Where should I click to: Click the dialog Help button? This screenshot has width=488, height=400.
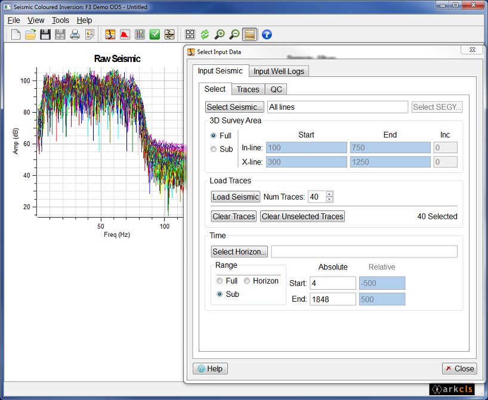pos(211,368)
